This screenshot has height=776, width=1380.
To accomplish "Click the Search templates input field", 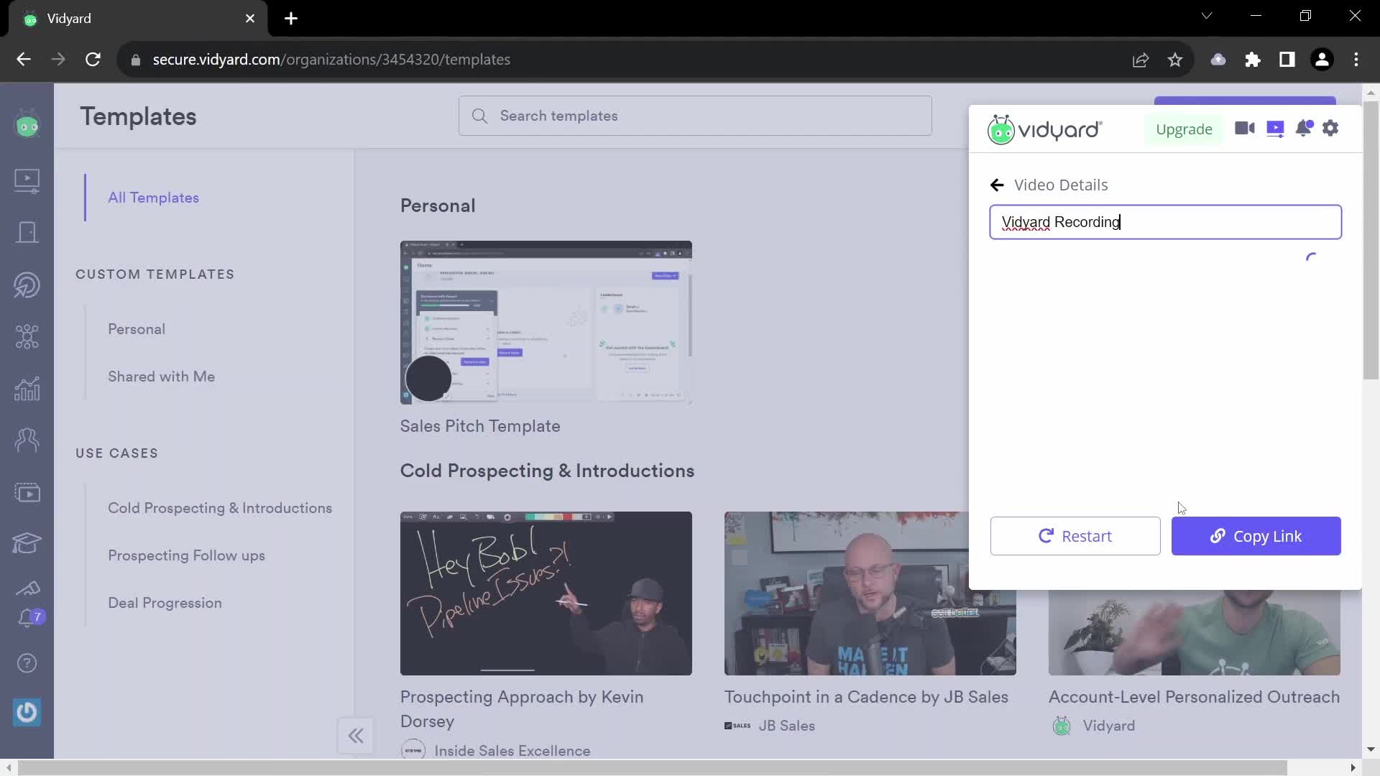I will click(x=696, y=116).
